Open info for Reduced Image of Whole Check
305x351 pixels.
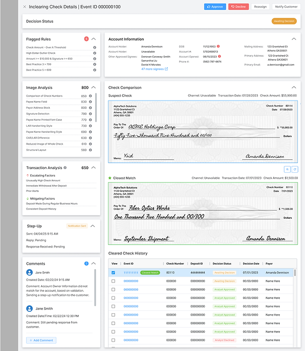coord(91,144)
